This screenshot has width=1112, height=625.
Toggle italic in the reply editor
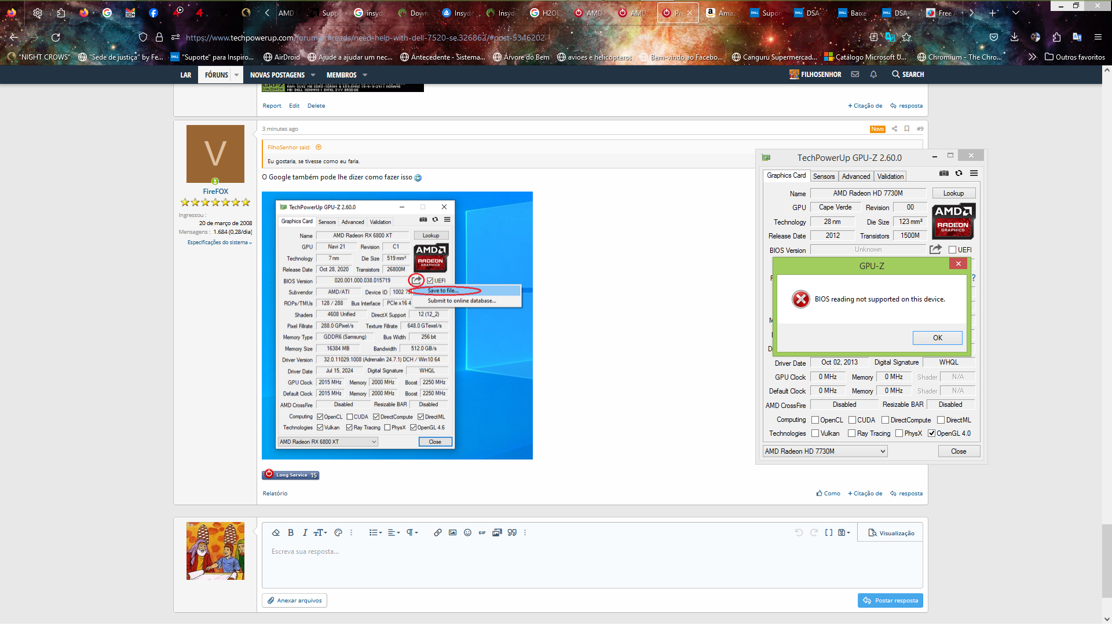[305, 532]
